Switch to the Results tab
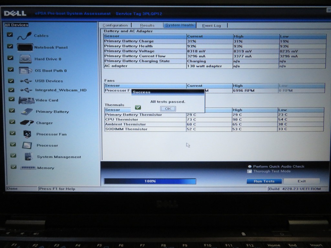 (147, 25)
